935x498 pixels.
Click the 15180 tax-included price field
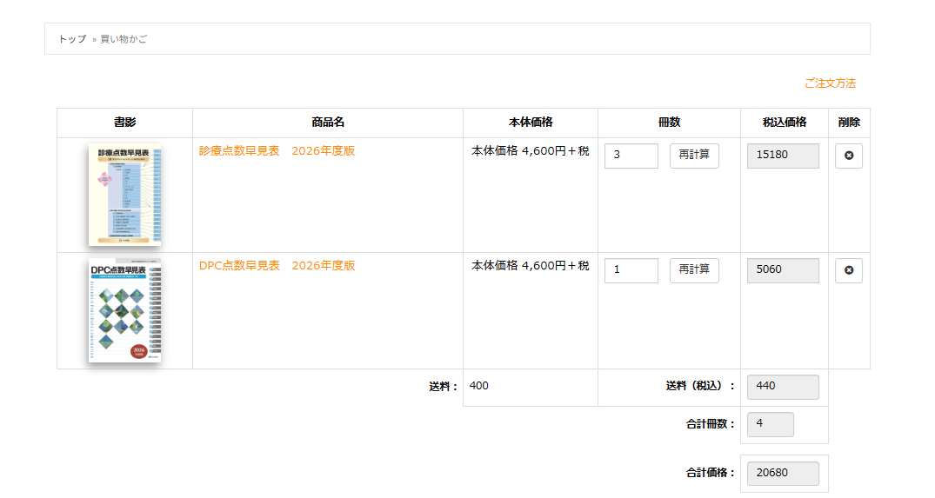pyautogui.click(x=783, y=156)
